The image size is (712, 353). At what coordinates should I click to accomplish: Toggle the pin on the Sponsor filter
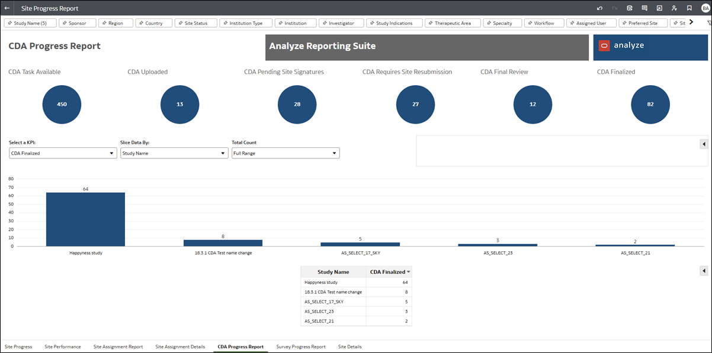pyautogui.click(x=65, y=23)
